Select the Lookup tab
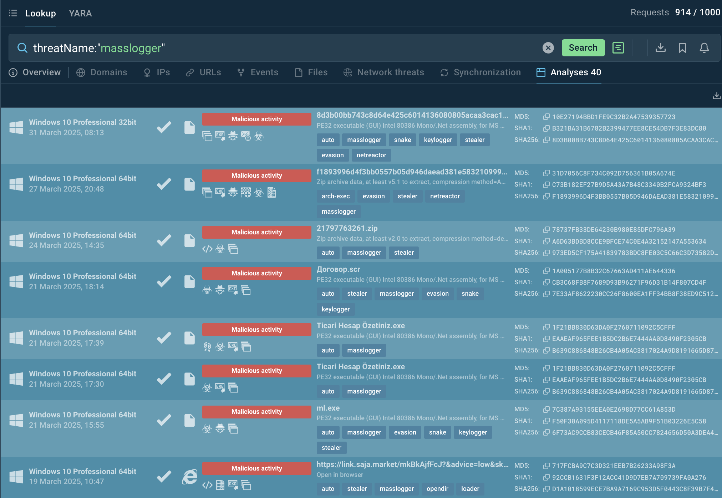Viewport: 722px width, 498px height. (x=40, y=13)
